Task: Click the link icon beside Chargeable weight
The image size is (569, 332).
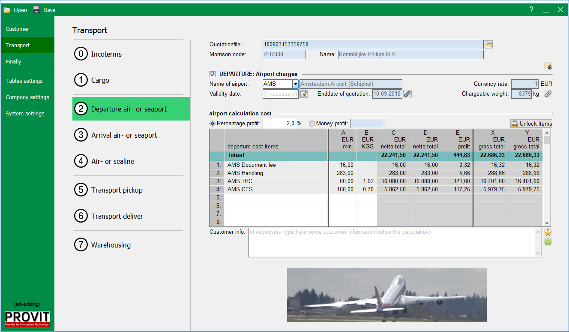Action: pyautogui.click(x=548, y=94)
